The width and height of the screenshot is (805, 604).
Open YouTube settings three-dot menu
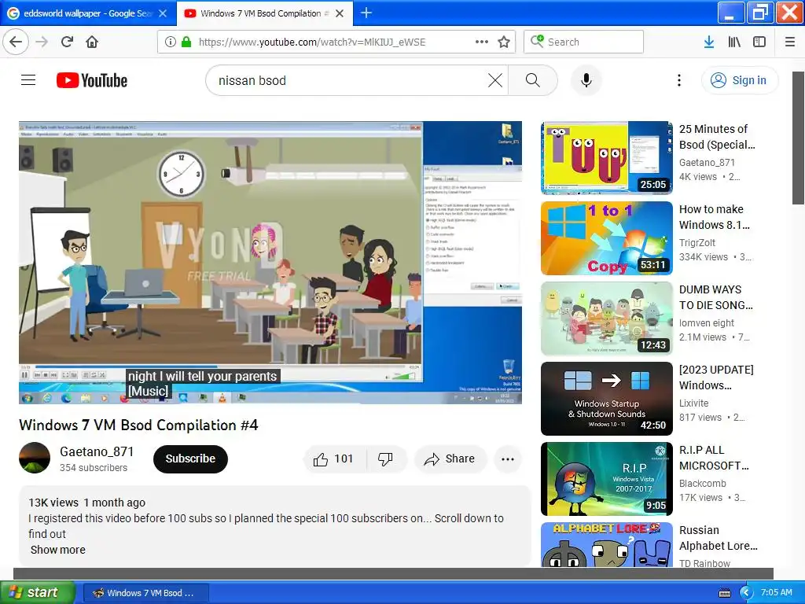point(678,80)
